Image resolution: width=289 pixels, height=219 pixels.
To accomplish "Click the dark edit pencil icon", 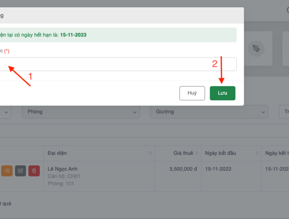I will click(21, 171).
